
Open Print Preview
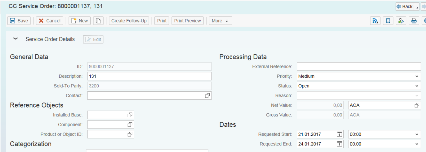point(187,21)
